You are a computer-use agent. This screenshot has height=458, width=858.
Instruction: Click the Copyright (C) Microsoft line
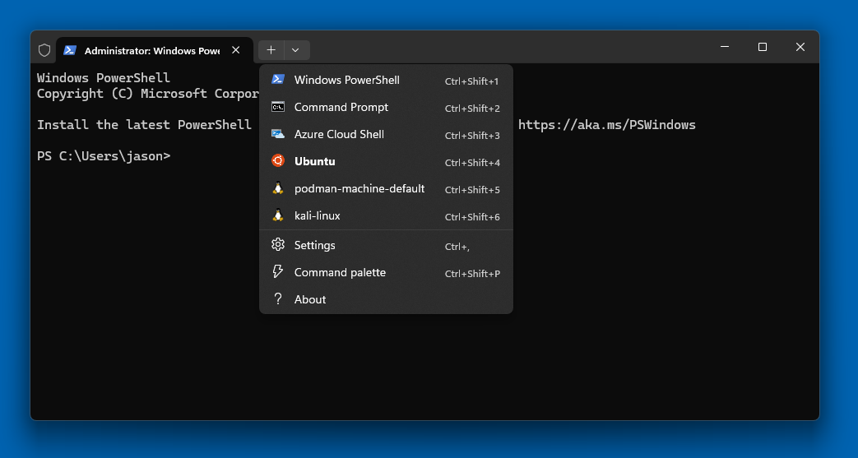pyautogui.click(x=148, y=94)
